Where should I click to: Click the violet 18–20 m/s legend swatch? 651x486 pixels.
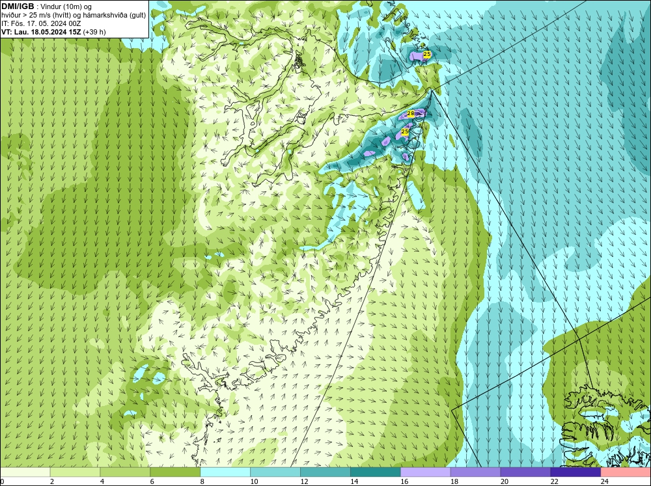click(x=475, y=472)
